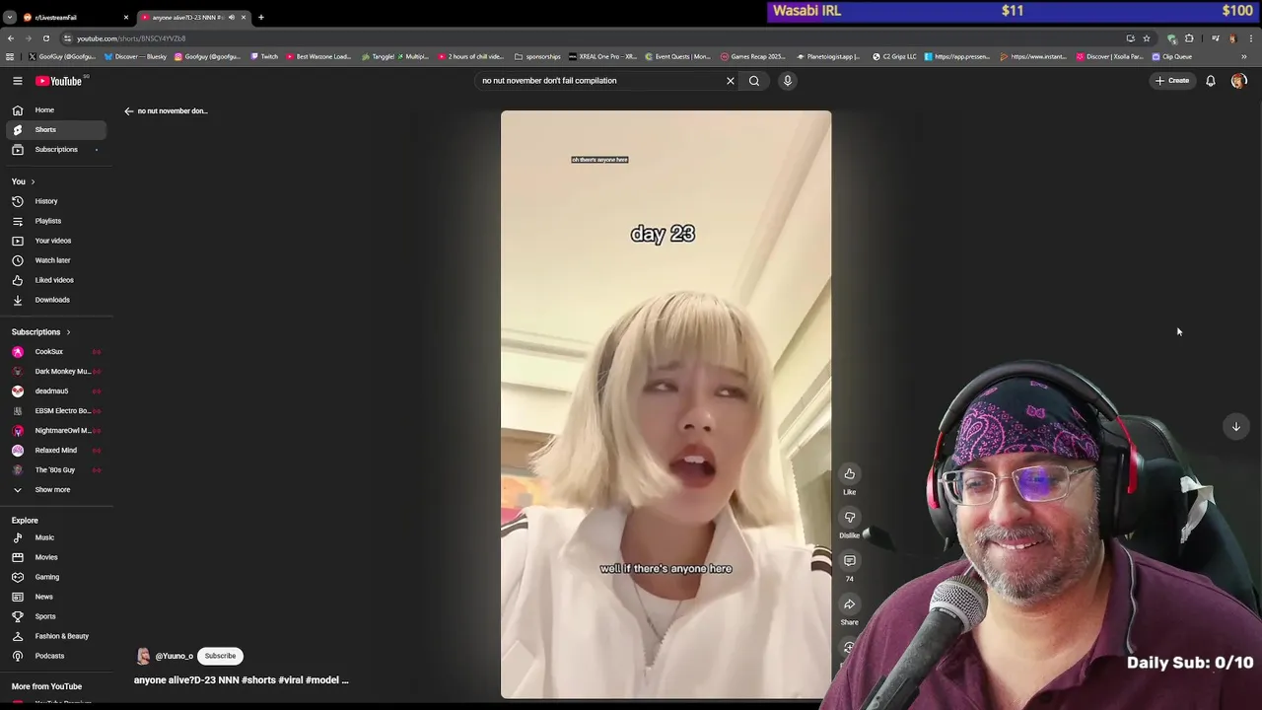Pause the playing Short video

coord(666,404)
